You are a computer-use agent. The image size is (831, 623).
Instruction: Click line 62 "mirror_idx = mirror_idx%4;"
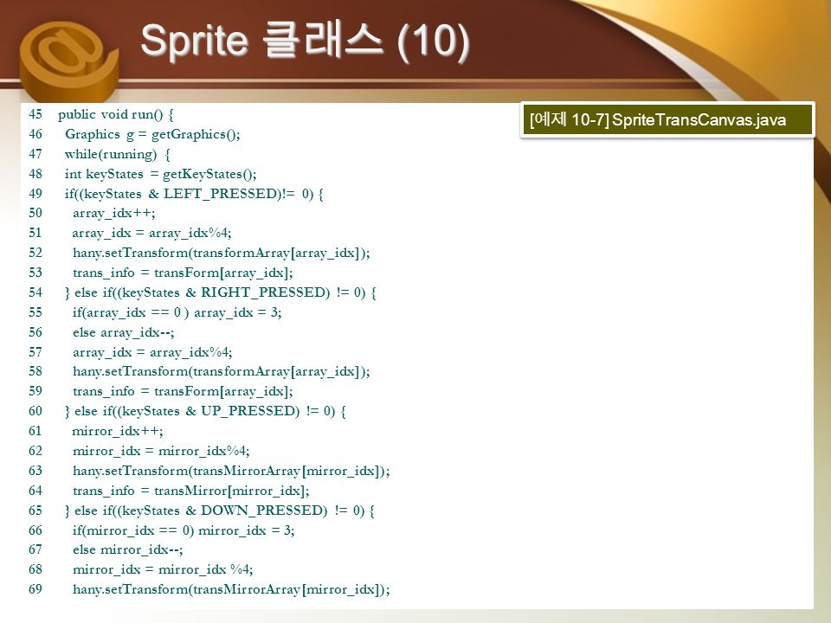(161, 452)
